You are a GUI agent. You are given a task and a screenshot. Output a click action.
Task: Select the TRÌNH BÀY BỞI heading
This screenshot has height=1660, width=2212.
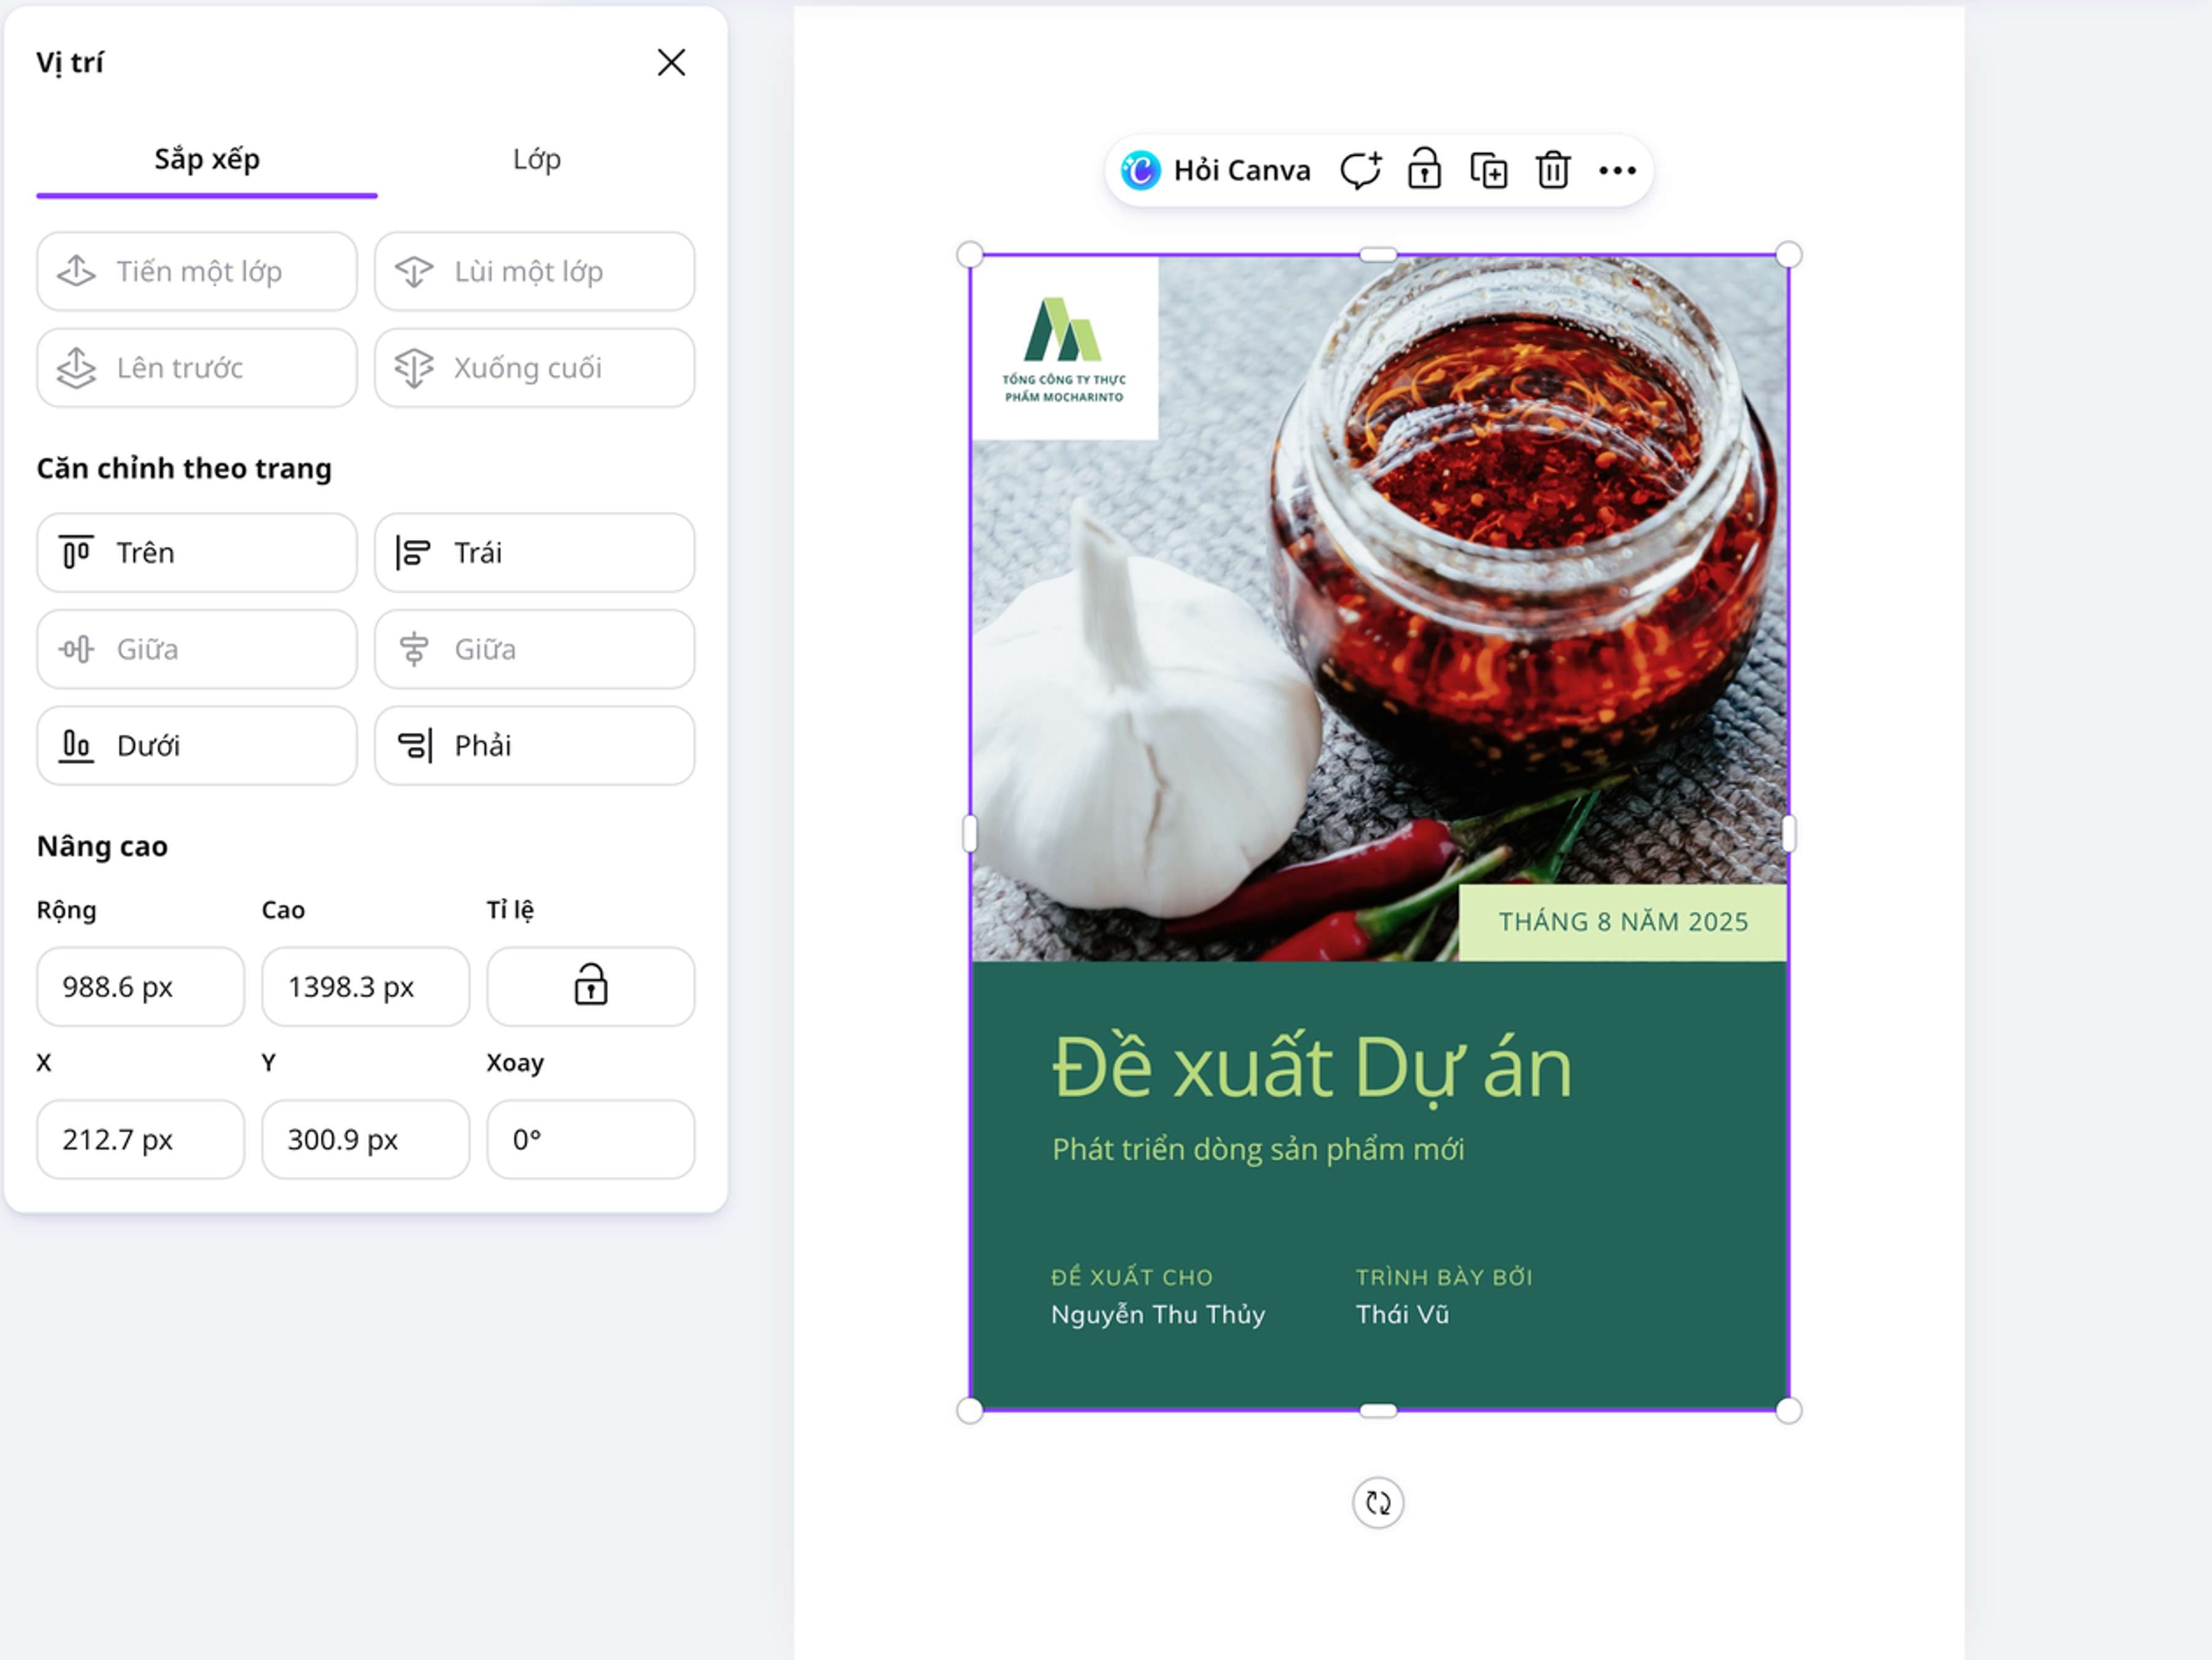pos(1444,1277)
